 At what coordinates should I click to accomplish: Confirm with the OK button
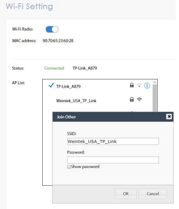click(x=126, y=194)
